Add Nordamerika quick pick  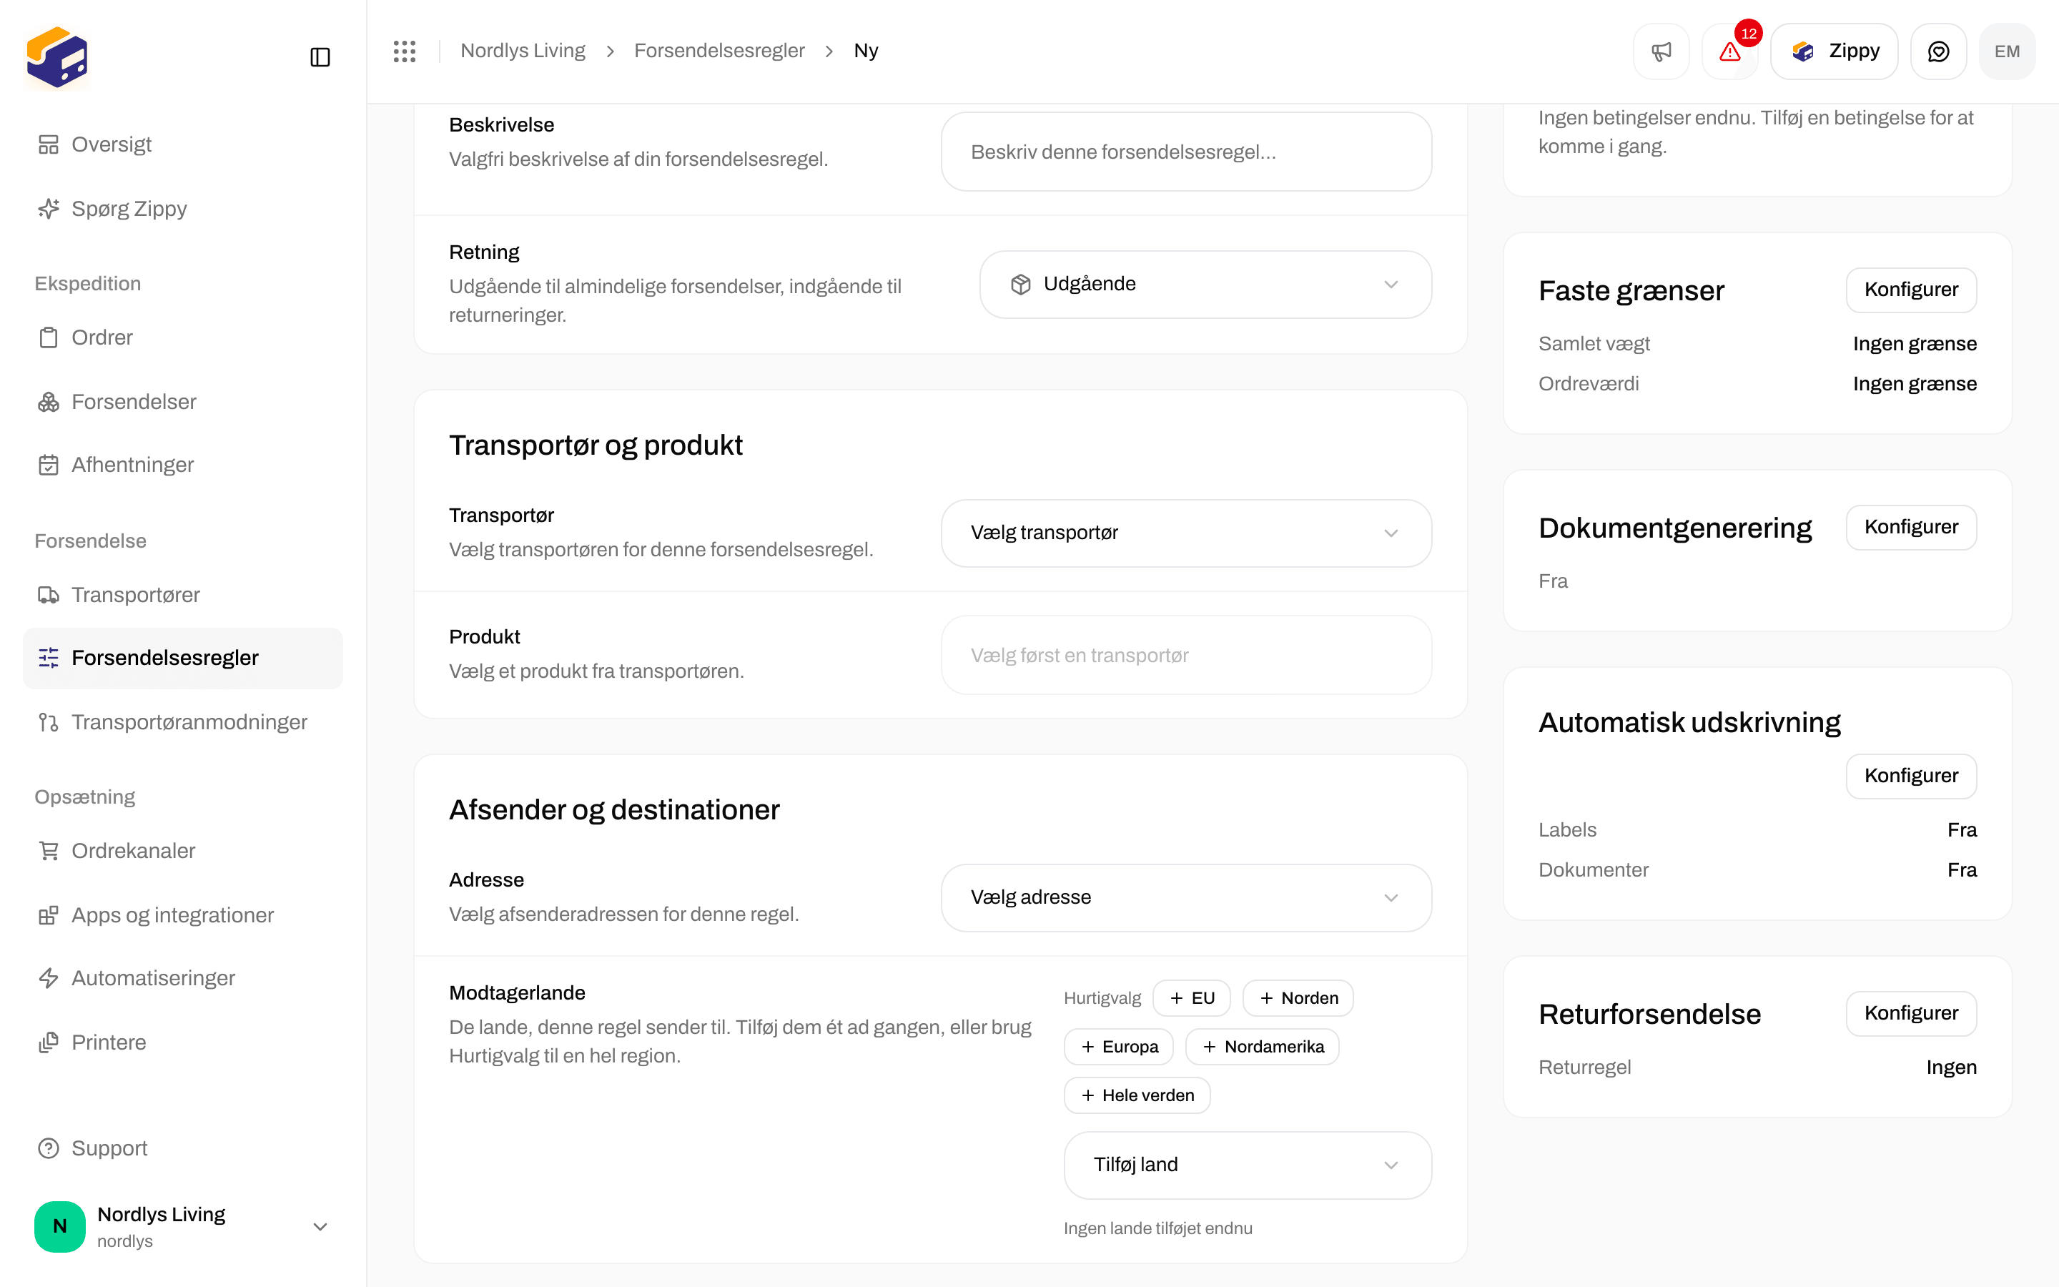pos(1262,1047)
